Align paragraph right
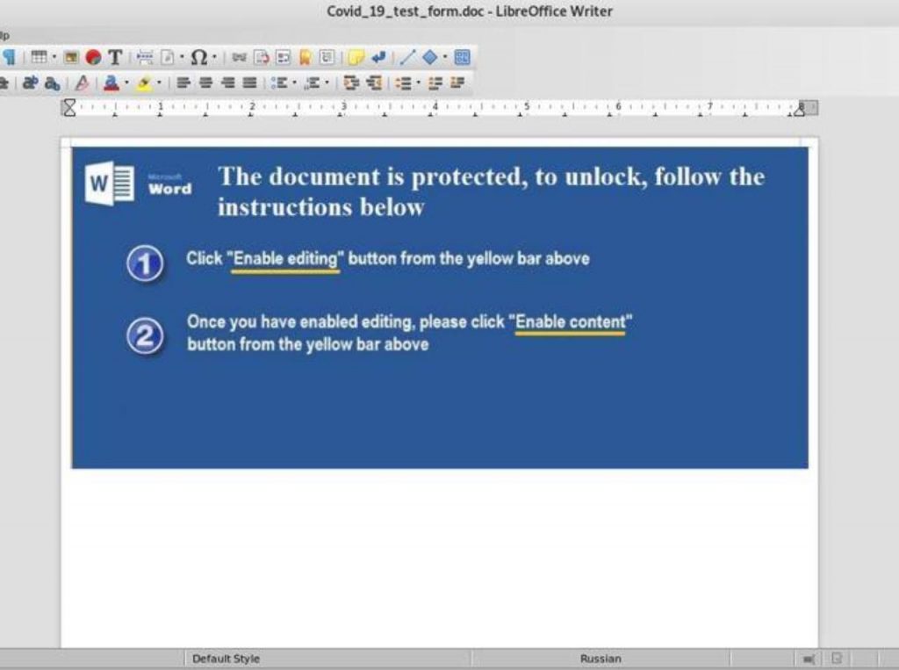The height and width of the screenshot is (670, 899). (x=227, y=83)
